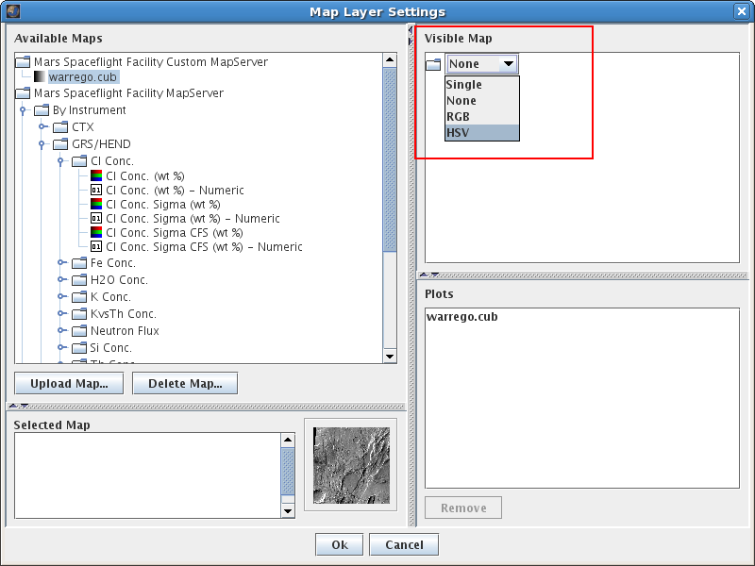Screen dimensions: 755x566
Task: Click the Visible Map folder icon
Action: click(x=433, y=64)
